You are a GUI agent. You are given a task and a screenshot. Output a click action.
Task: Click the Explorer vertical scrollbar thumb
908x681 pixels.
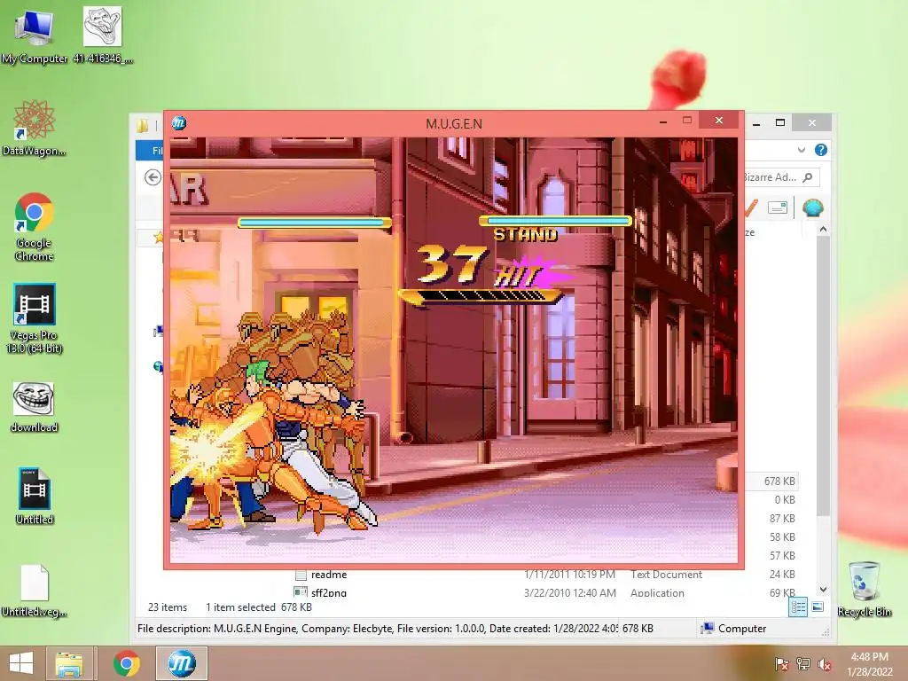coord(823,375)
